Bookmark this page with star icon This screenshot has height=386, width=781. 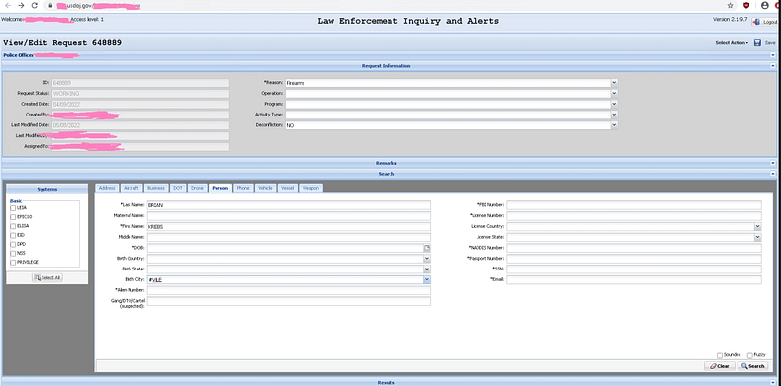point(731,6)
